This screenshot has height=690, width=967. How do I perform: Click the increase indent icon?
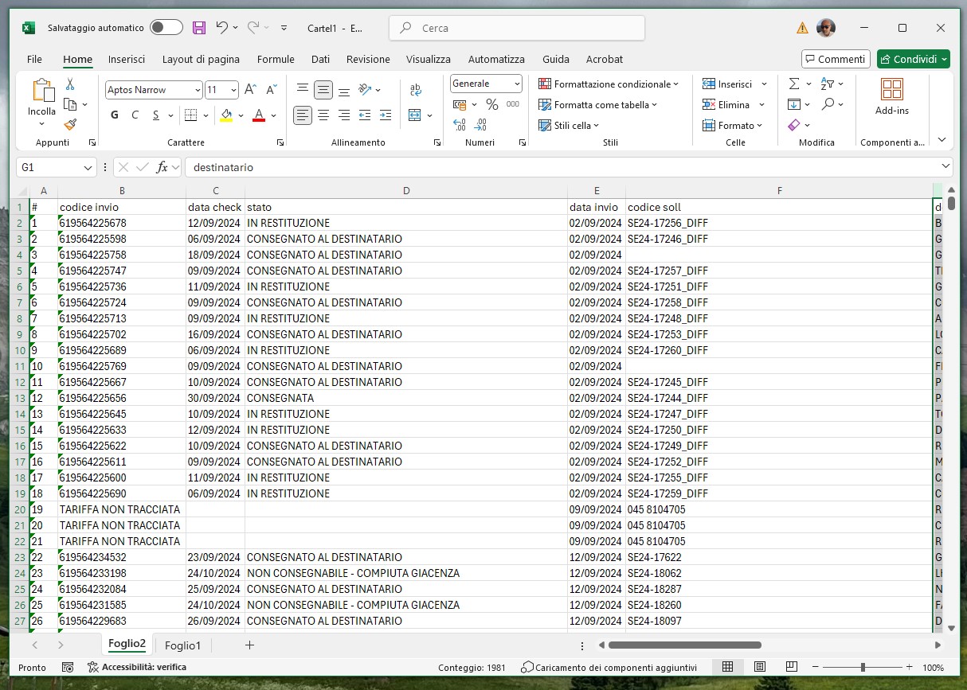[386, 115]
